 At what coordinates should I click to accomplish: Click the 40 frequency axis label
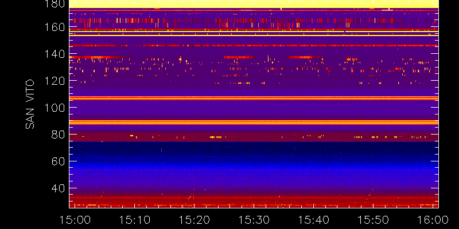point(58,188)
